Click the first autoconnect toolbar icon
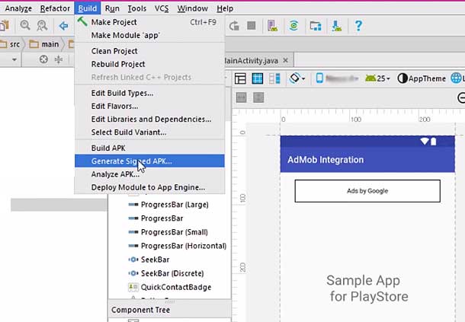 click(241, 97)
